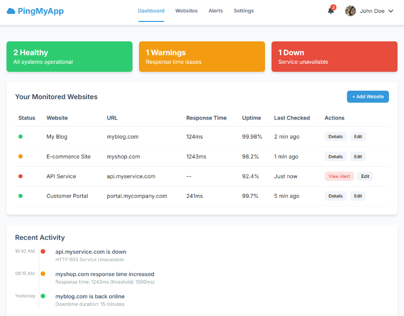Click John Doe's profile avatar
The image size is (404, 316).
tap(351, 11)
